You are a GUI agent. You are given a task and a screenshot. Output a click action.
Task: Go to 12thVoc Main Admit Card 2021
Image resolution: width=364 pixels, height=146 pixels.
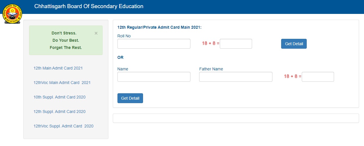click(62, 83)
